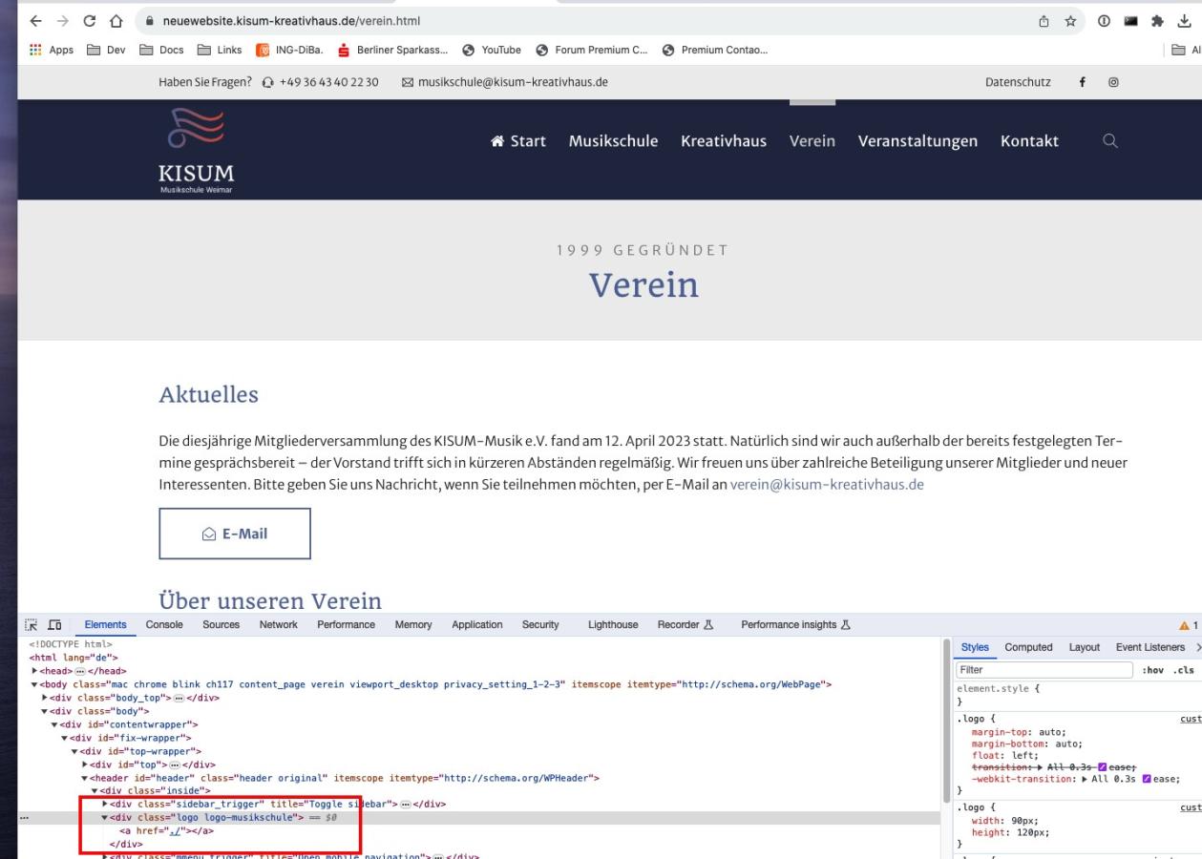
Task: Open the Veranstaltungen navigation link
Action: click(917, 141)
